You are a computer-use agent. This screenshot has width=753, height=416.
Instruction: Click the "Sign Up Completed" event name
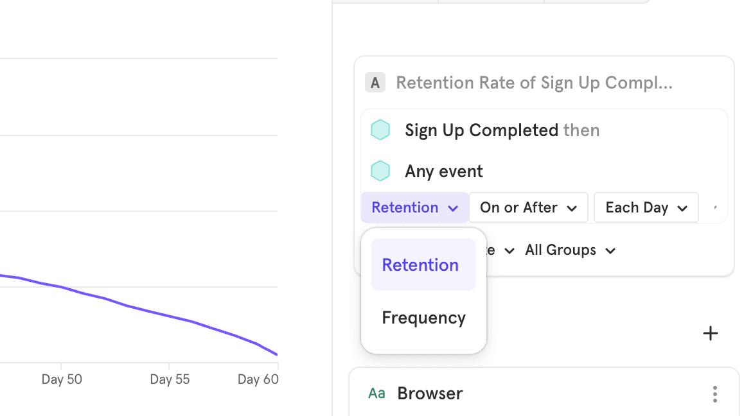click(x=481, y=130)
